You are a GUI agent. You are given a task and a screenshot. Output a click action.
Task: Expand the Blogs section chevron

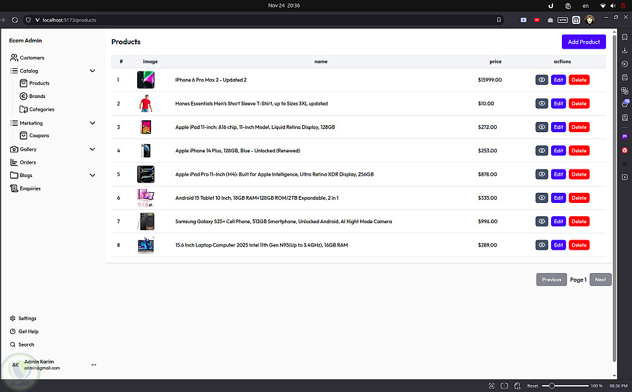92,175
